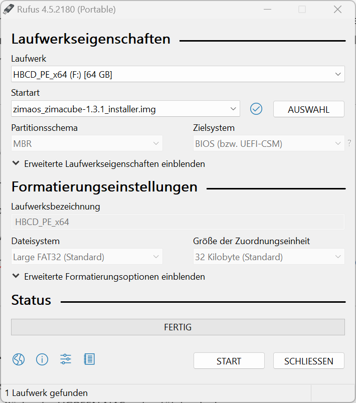356x403 pixels.
Task: Click the '1 Laufwerk gefunden' status text
Action: pyautogui.click(x=46, y=392)
